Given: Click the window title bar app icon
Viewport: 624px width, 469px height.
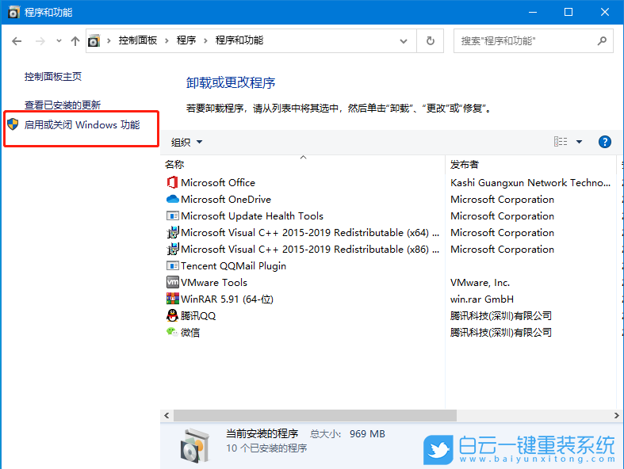Looking at the screenshot, I should (x=13, y=12).
